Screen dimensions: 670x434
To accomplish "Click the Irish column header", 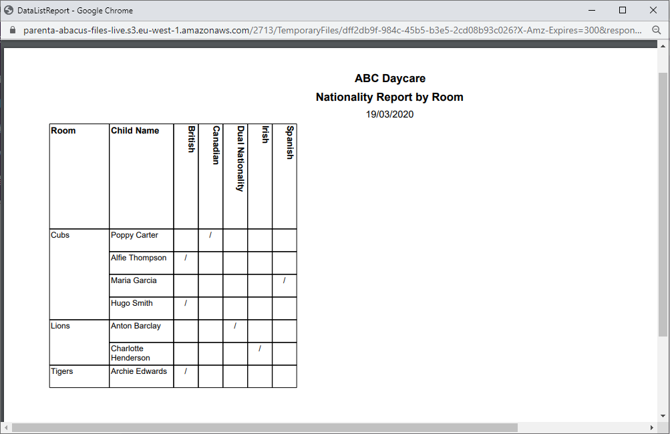I will coord(260,176).
